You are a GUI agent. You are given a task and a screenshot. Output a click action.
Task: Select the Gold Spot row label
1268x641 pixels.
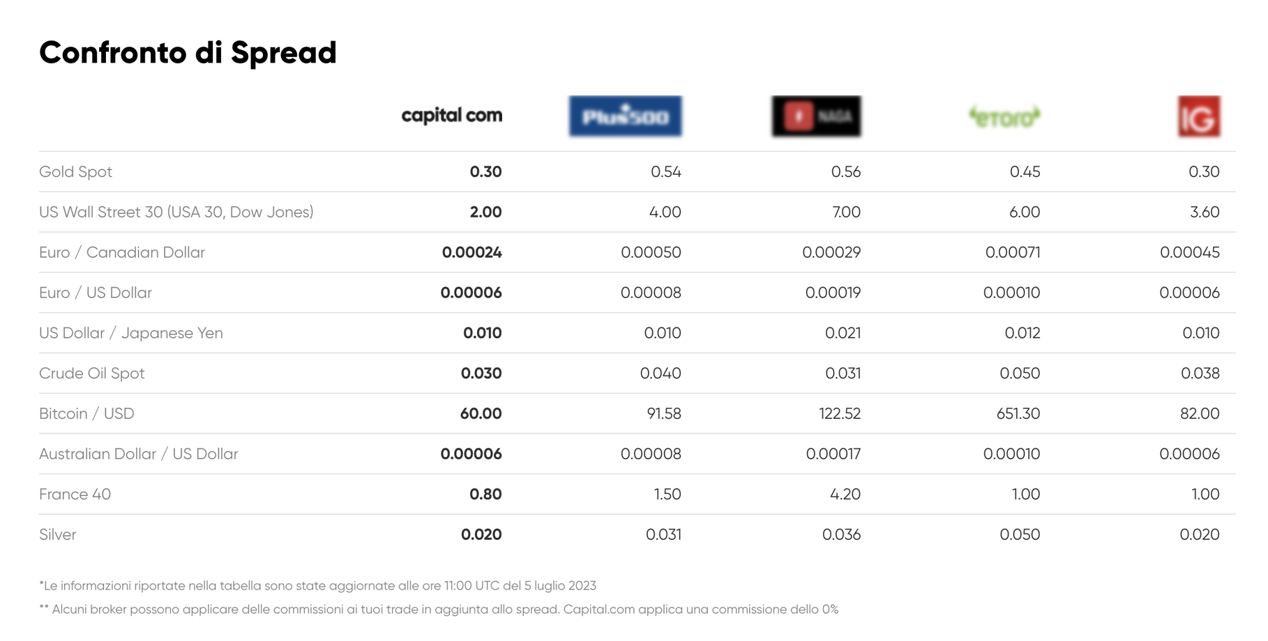[75, 172]
